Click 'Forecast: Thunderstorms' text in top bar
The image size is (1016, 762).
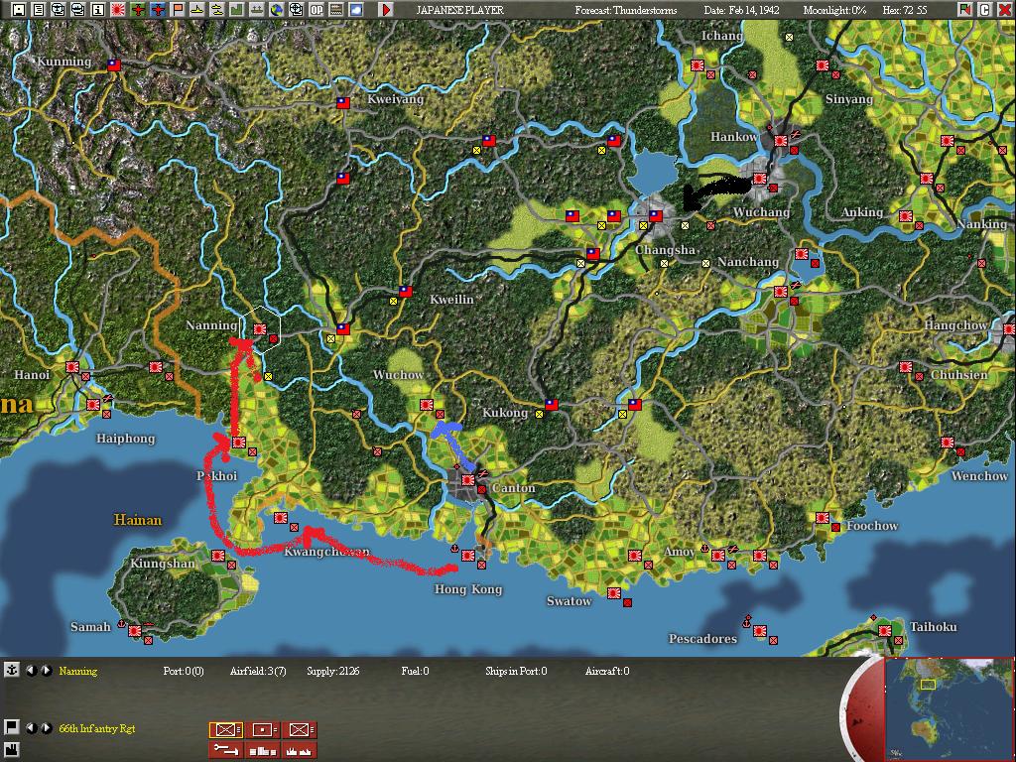tap(626, 10)
